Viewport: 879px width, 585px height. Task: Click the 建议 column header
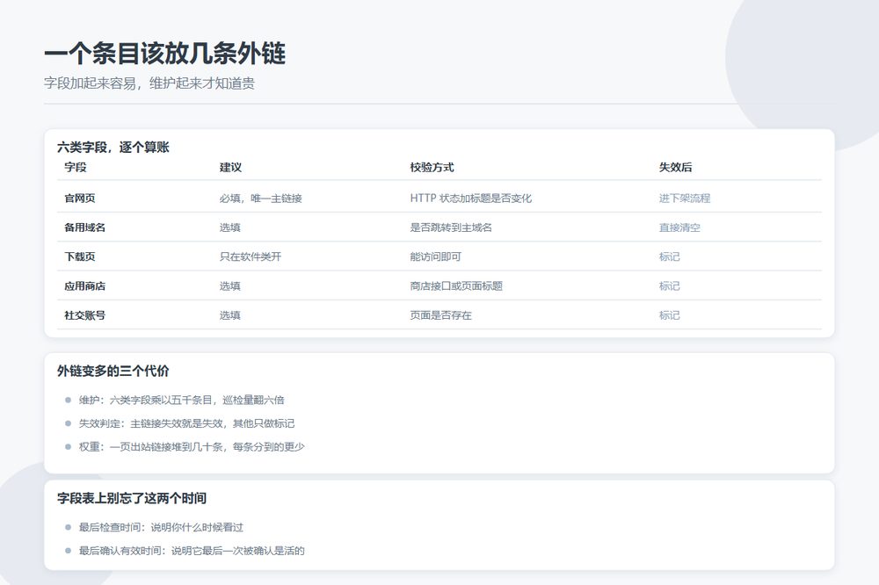click(230, 167)
